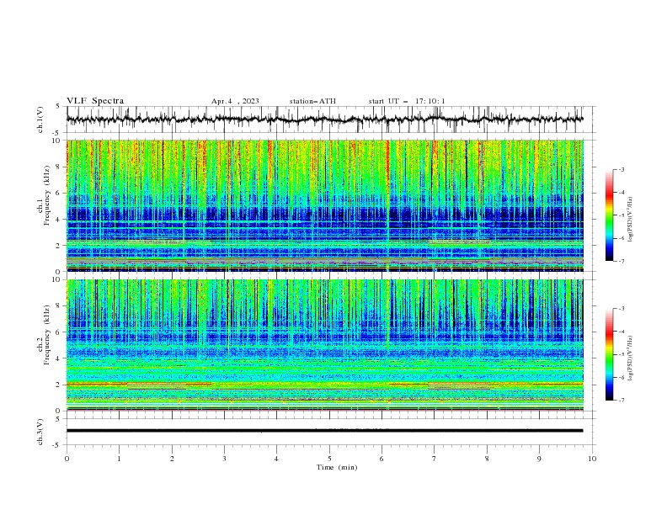Click time axis tick label "5"
This screenshot has height=515, width=667.
(329, 459)
